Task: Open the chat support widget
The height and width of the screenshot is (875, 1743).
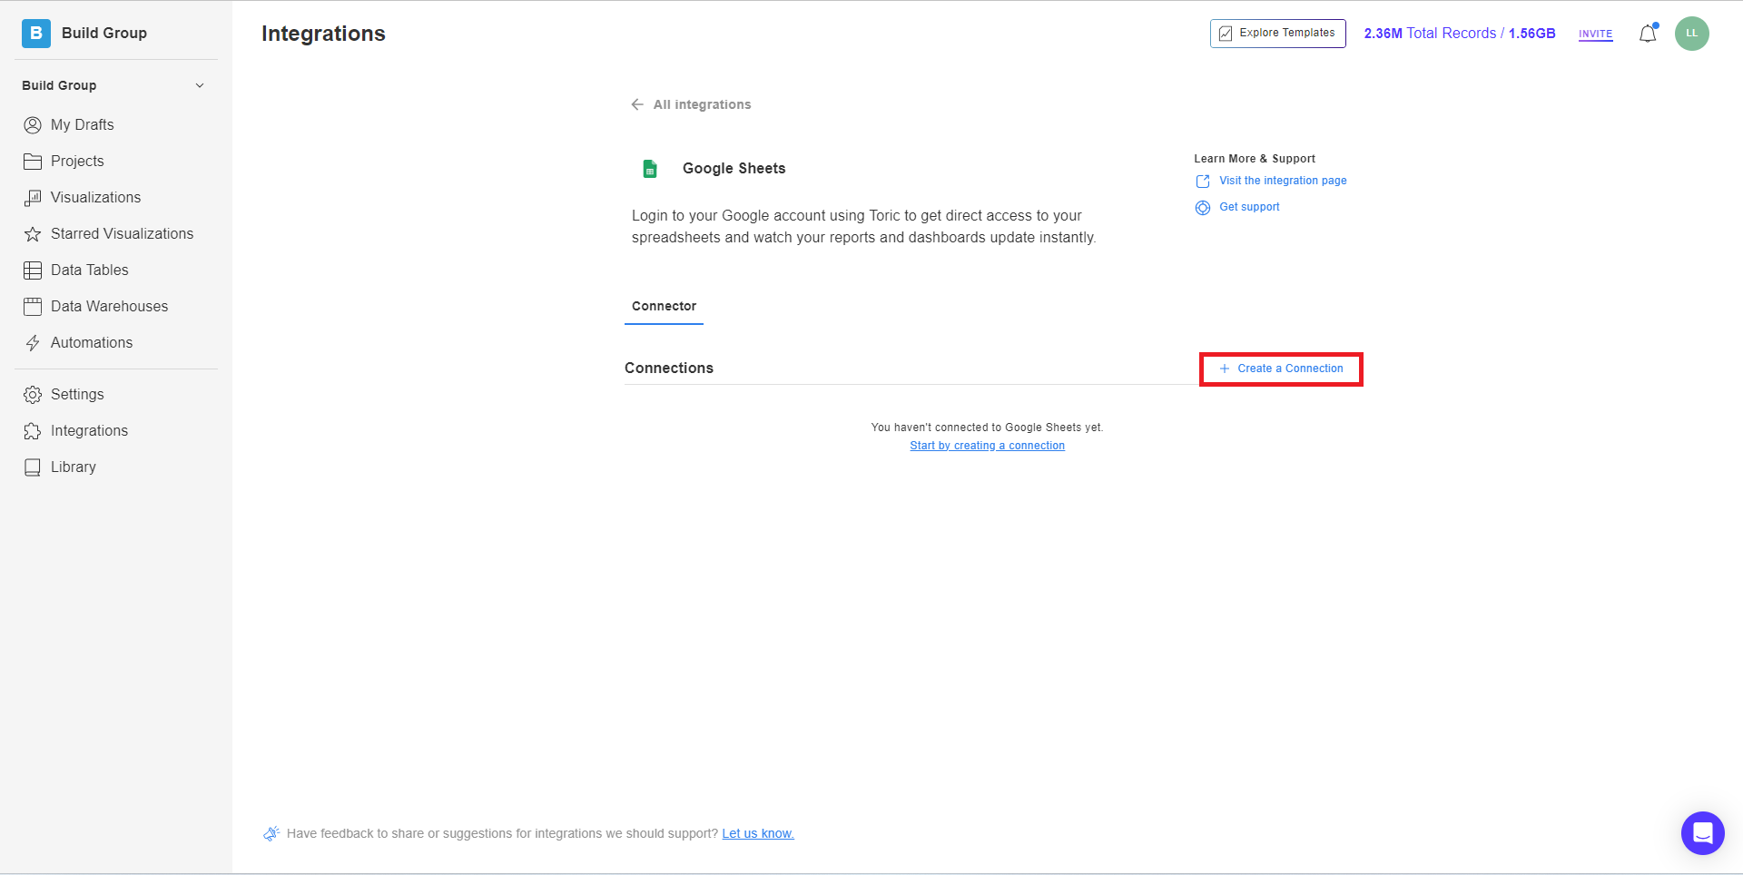Action: [1702, 832]
